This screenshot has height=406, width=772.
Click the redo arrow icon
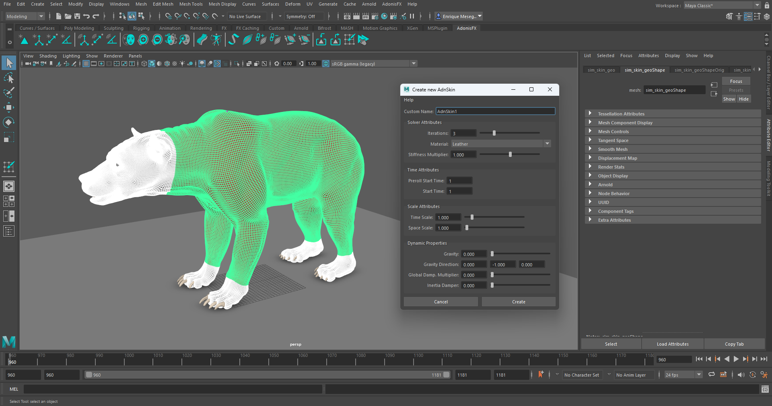coord(96,16)
